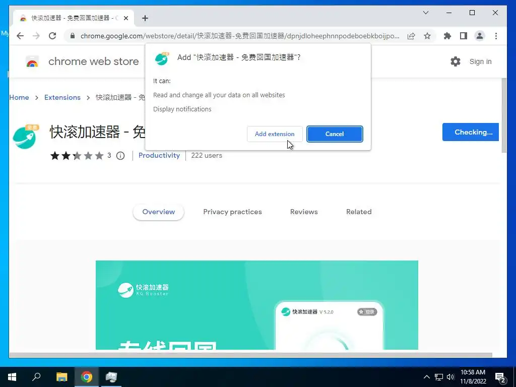Open the Windows Start menu
516x387 pixels.
pyautogui.click(x=12, y=377)
